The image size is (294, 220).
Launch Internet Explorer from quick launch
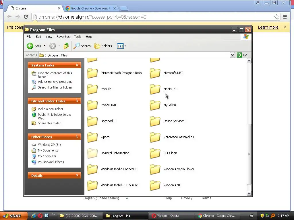pos(34,216)
